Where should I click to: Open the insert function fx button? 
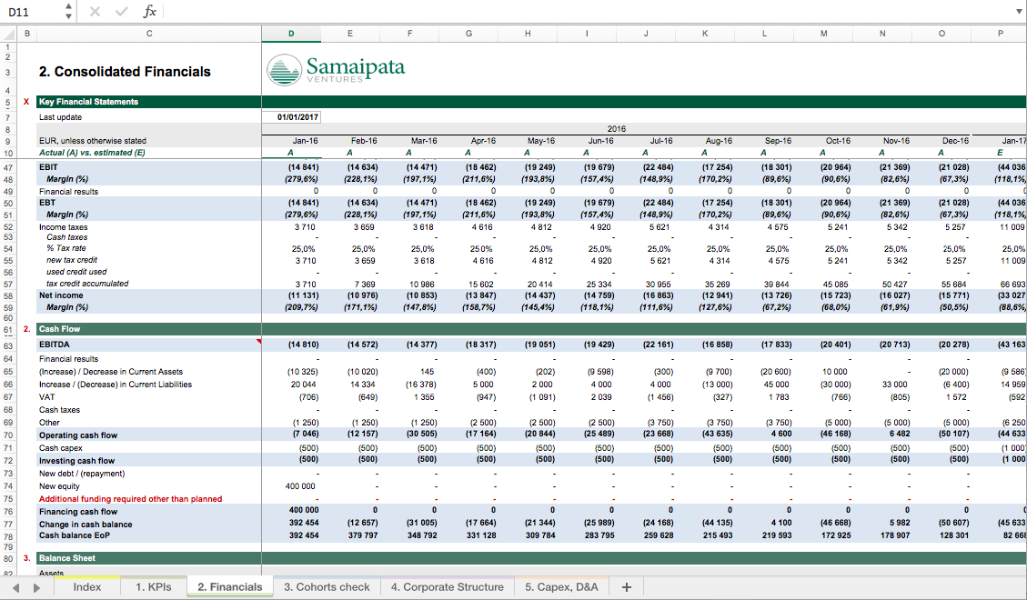(x=150, y=12)
